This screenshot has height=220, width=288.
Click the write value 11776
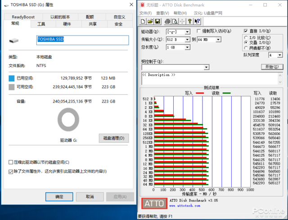[260, 99]
